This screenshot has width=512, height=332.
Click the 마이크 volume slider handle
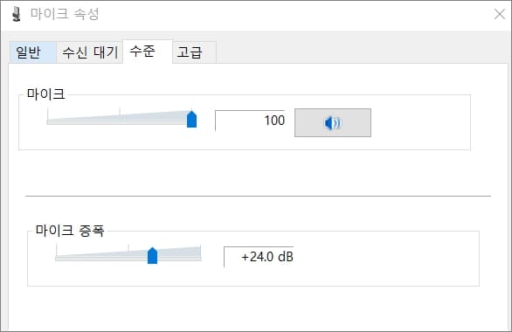click(x=191, y=119)
